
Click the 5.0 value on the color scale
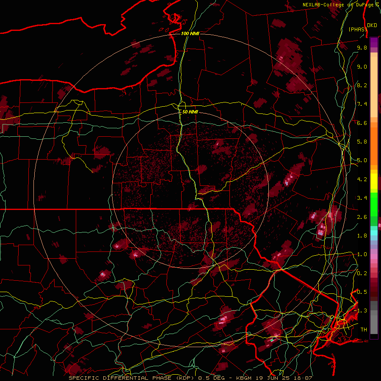pos(362,160)
